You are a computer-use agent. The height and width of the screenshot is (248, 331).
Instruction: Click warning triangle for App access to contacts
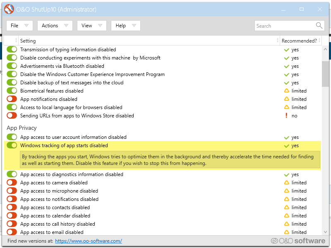[286, 207]
